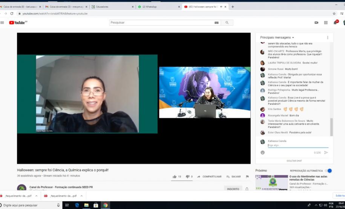Open the YouTube apps grid
Viewport: 345px width, 209px height.
(x=326, y=23)
